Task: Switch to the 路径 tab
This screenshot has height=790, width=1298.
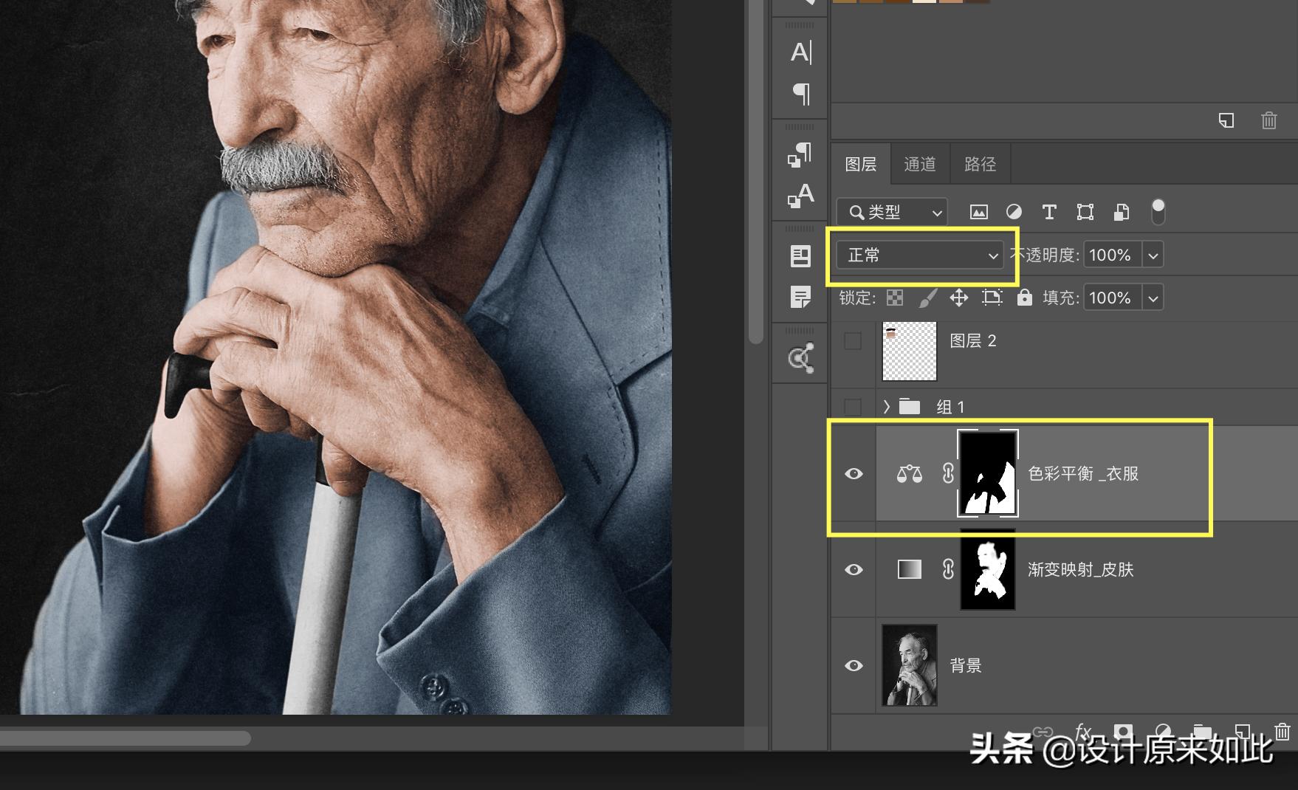Action: tap(979, 163)
